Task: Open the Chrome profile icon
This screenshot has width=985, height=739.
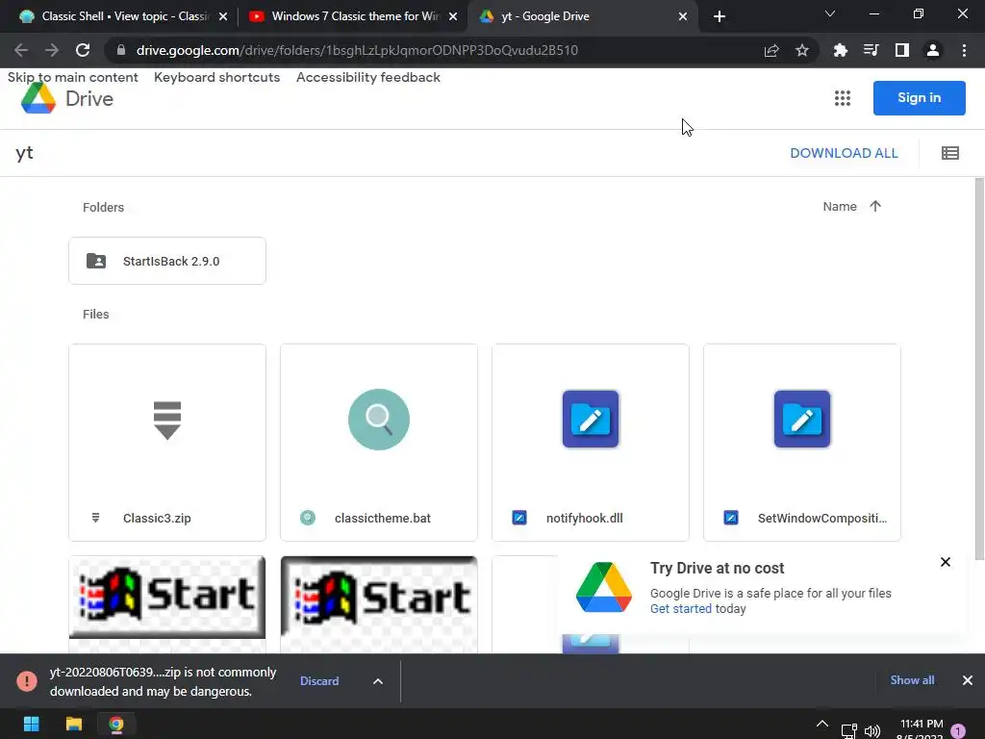Action: click(933, 50)
